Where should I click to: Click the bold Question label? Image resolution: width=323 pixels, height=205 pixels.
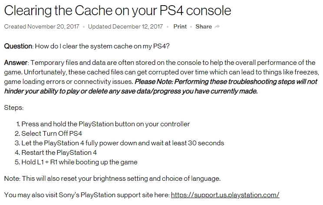pyautogui.click(x=18, y=46)
